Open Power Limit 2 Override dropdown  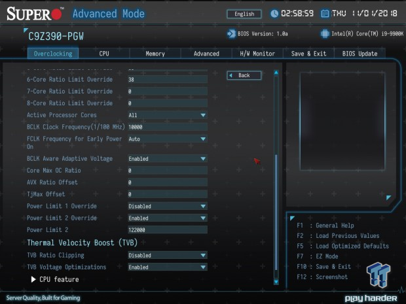[x=168, y=218]
